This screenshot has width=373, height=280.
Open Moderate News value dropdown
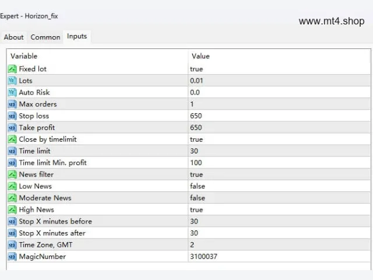pyautogui.click(x=279, y=198)
